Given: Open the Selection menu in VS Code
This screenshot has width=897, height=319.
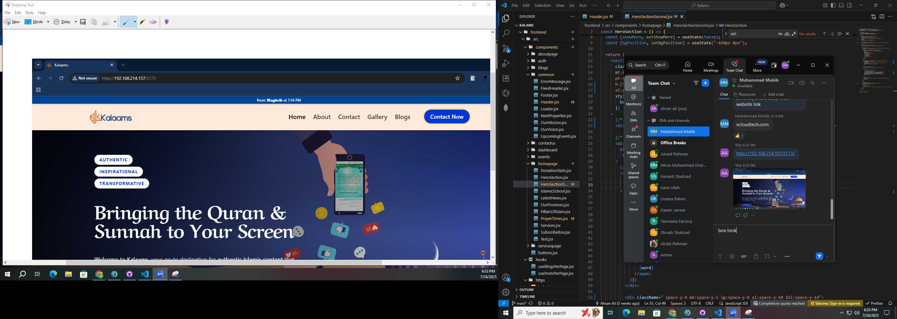Looking at the screenshot, I should pos(543,6).
